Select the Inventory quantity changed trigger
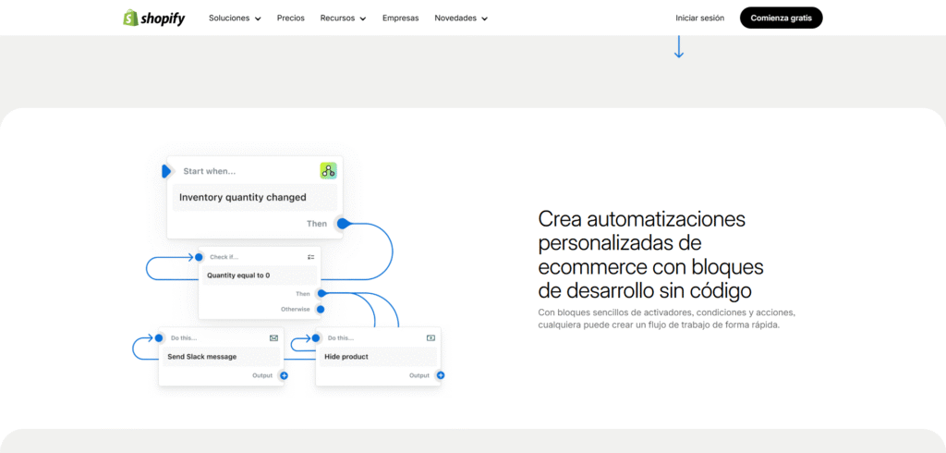This screenshot has height=453, width=946. 255,198
